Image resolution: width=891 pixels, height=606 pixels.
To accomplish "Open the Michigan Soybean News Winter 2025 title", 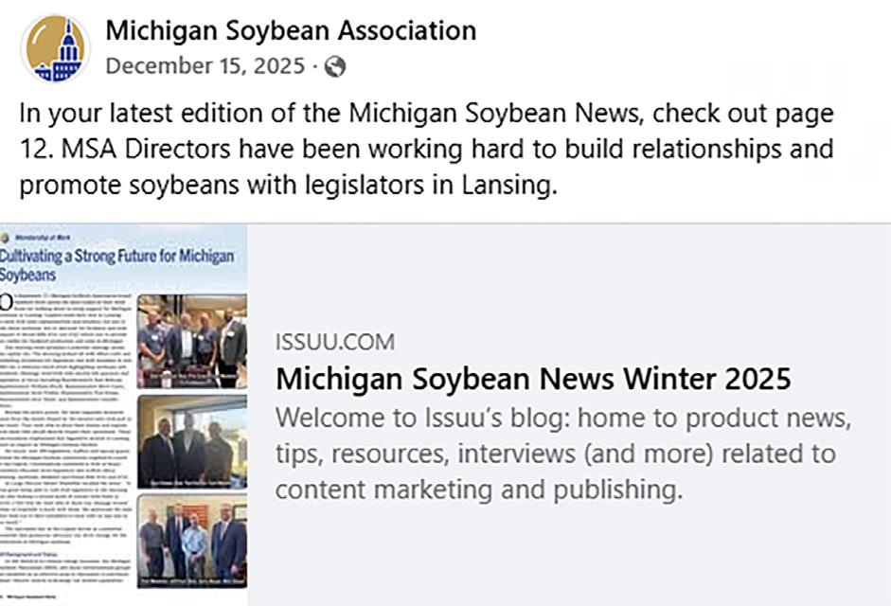I will pyautogui.click(x=533, y=379).
